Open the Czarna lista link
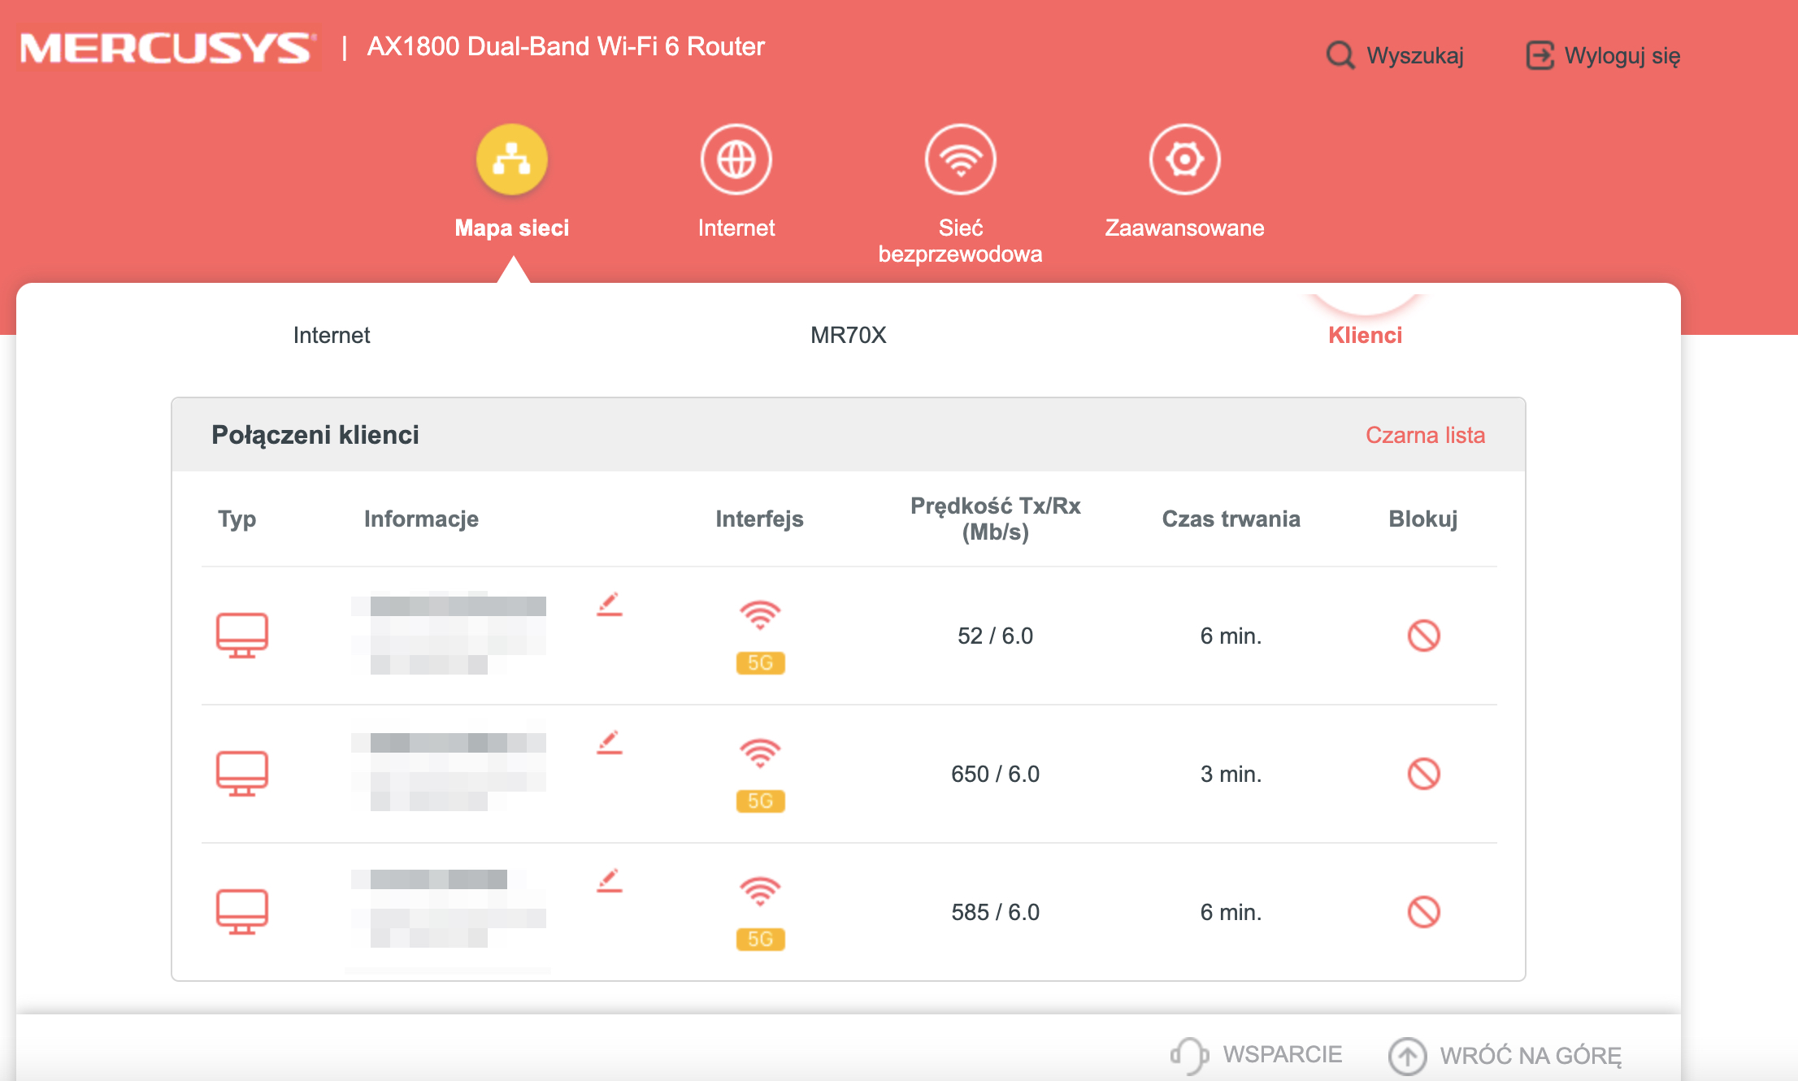This screenshot has height=1081, width=1798. click(x=1425, y=435)
